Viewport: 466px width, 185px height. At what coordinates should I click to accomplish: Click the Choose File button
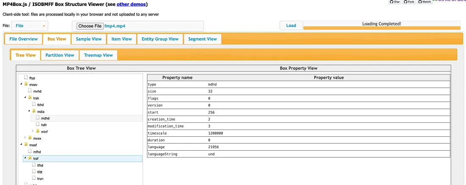pos(90,26)
